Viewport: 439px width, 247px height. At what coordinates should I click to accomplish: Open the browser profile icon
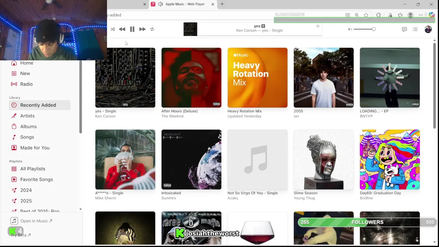[x=410, y=15]
